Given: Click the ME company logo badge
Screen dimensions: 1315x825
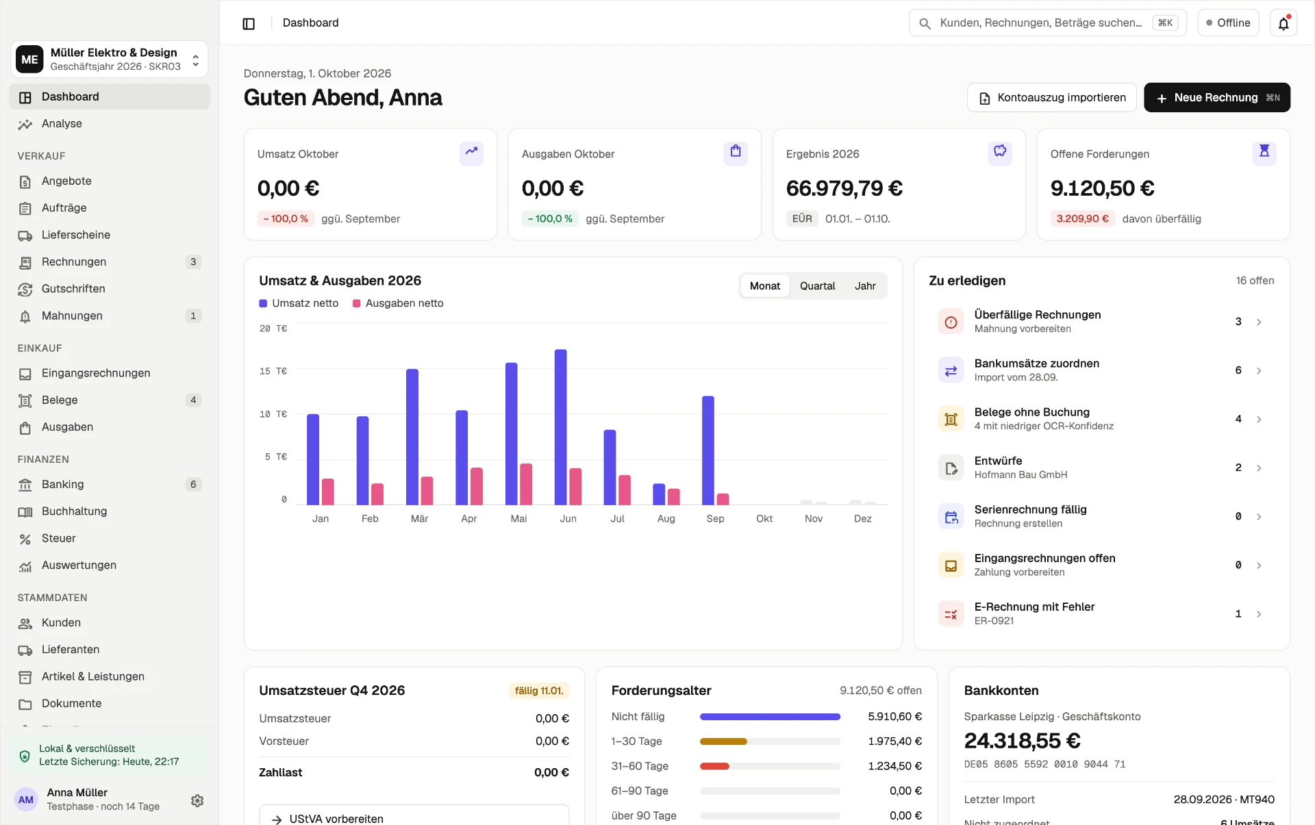Looking at the screenshot, I should pyautogui.click(x=29, y=59).
